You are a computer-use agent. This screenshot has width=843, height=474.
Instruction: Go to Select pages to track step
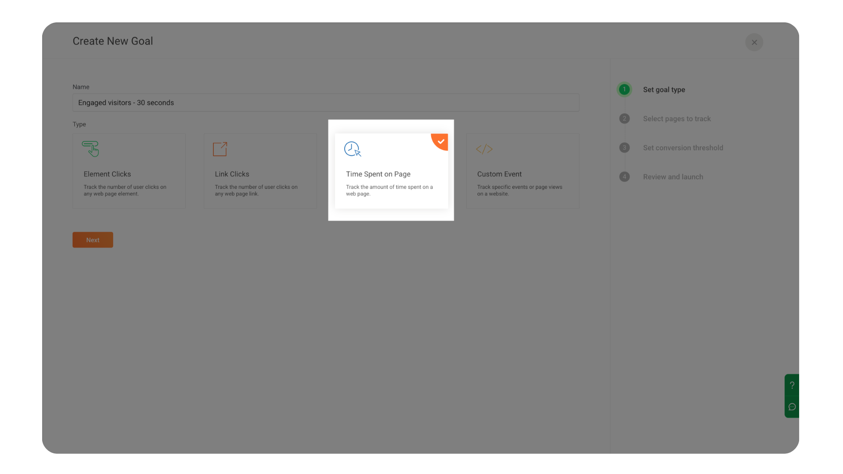point(677,118)
